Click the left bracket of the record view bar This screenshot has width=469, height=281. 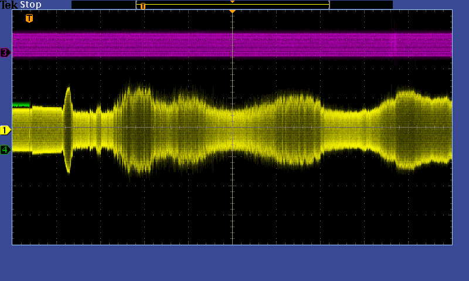point(137,5)
